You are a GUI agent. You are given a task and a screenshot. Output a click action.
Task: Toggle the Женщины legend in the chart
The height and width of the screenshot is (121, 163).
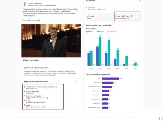(x=100, y=31)
